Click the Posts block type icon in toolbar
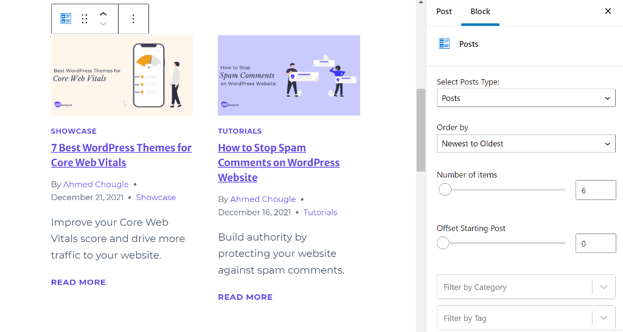The height and width of the screenshot is (332, 623). (x=66, y=19)
